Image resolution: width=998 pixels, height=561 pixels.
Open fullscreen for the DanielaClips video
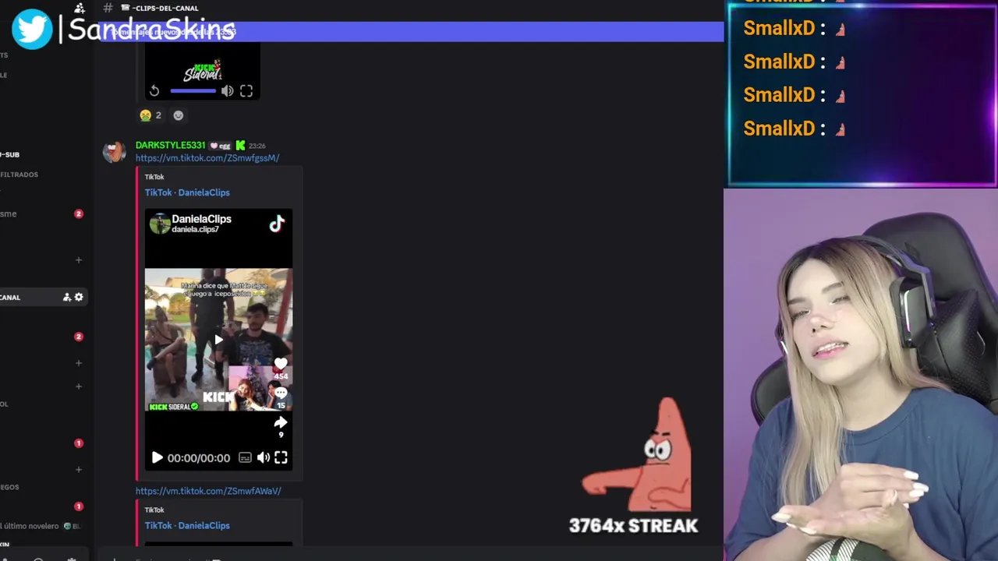[x=281, y=458]
